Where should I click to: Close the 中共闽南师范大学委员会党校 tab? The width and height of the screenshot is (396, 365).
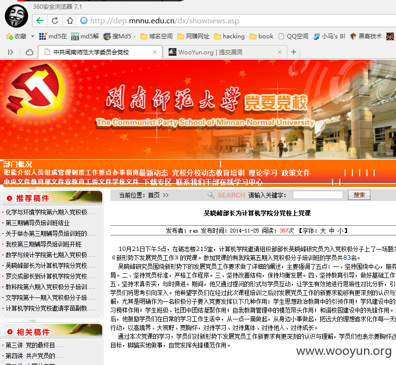[x=155, y=52]
